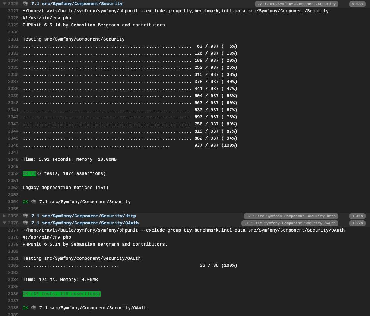Collapse the 7.1 src/Symfony/Component/Security fold
Viewport: 370px width, 316px height.
coord(4,4)
